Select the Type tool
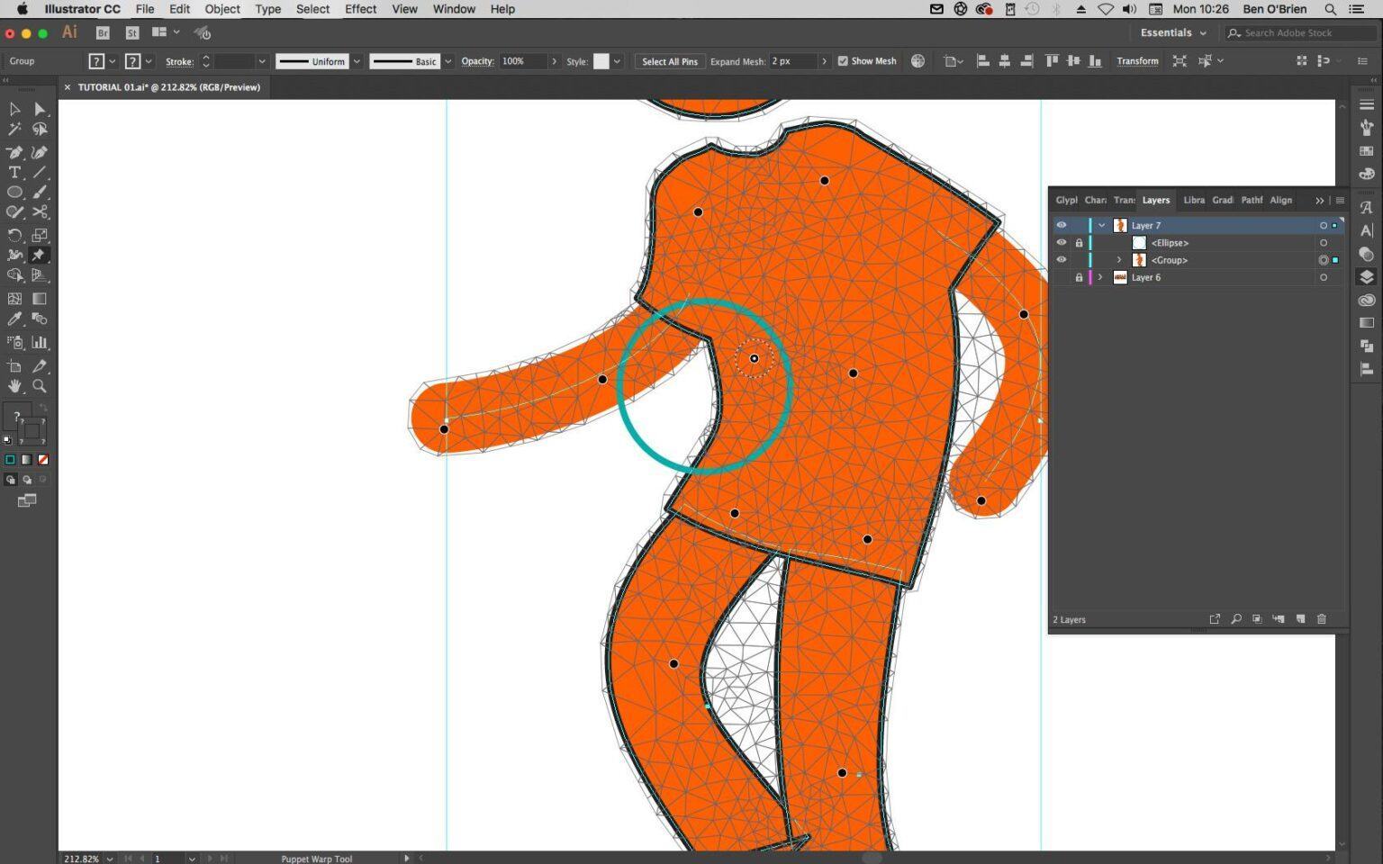1383x864 pixels. coord(14,172)
